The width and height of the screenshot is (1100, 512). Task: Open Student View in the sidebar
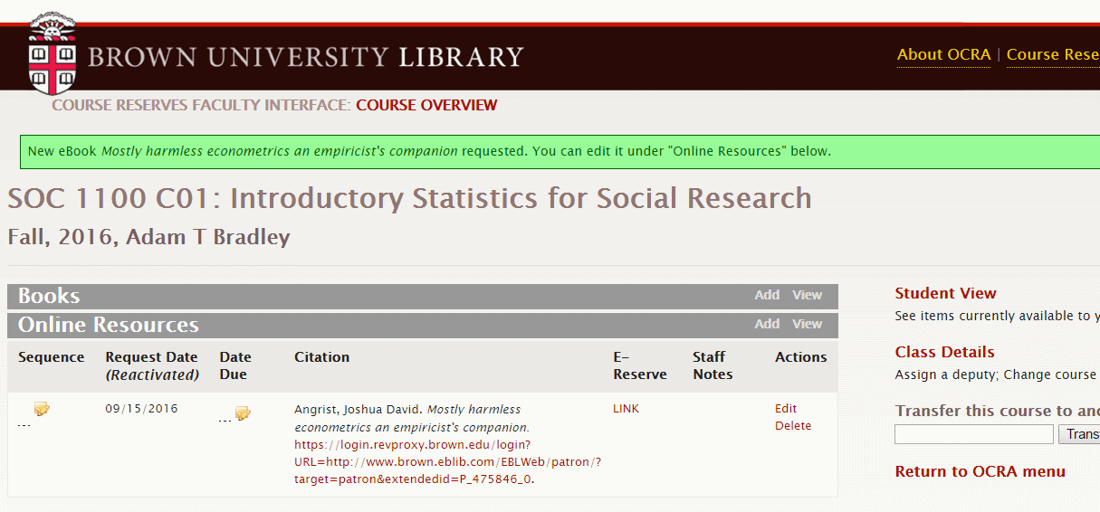945,293
